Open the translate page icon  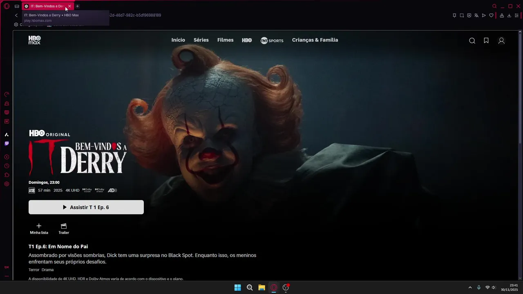pyautogui.click(x=476, y=16)
